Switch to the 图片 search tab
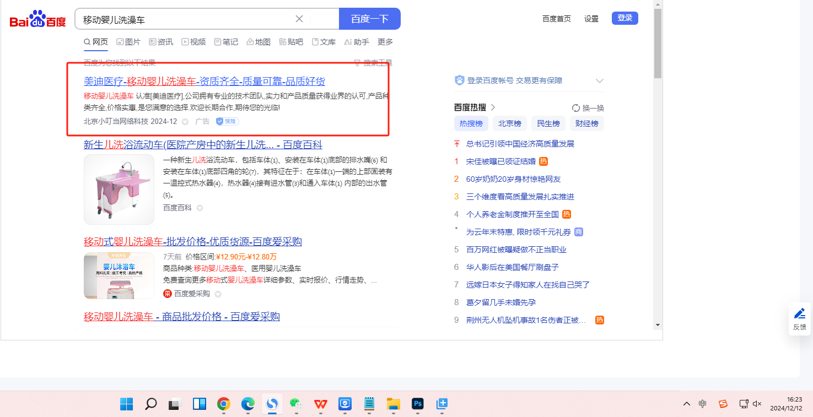This screenshot has height=417, width=813. coord(128,42)
